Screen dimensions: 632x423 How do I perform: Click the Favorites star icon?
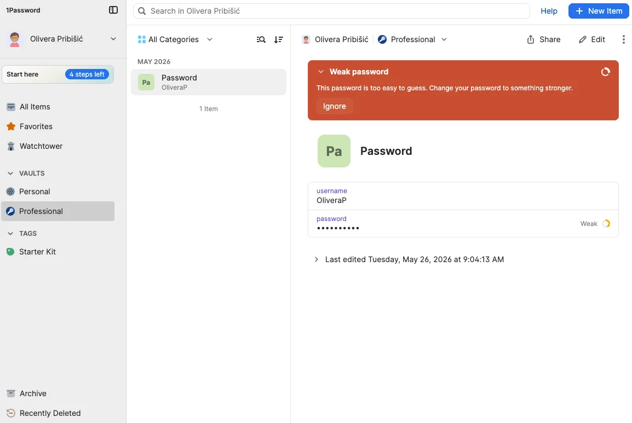(x=11, y=126)
